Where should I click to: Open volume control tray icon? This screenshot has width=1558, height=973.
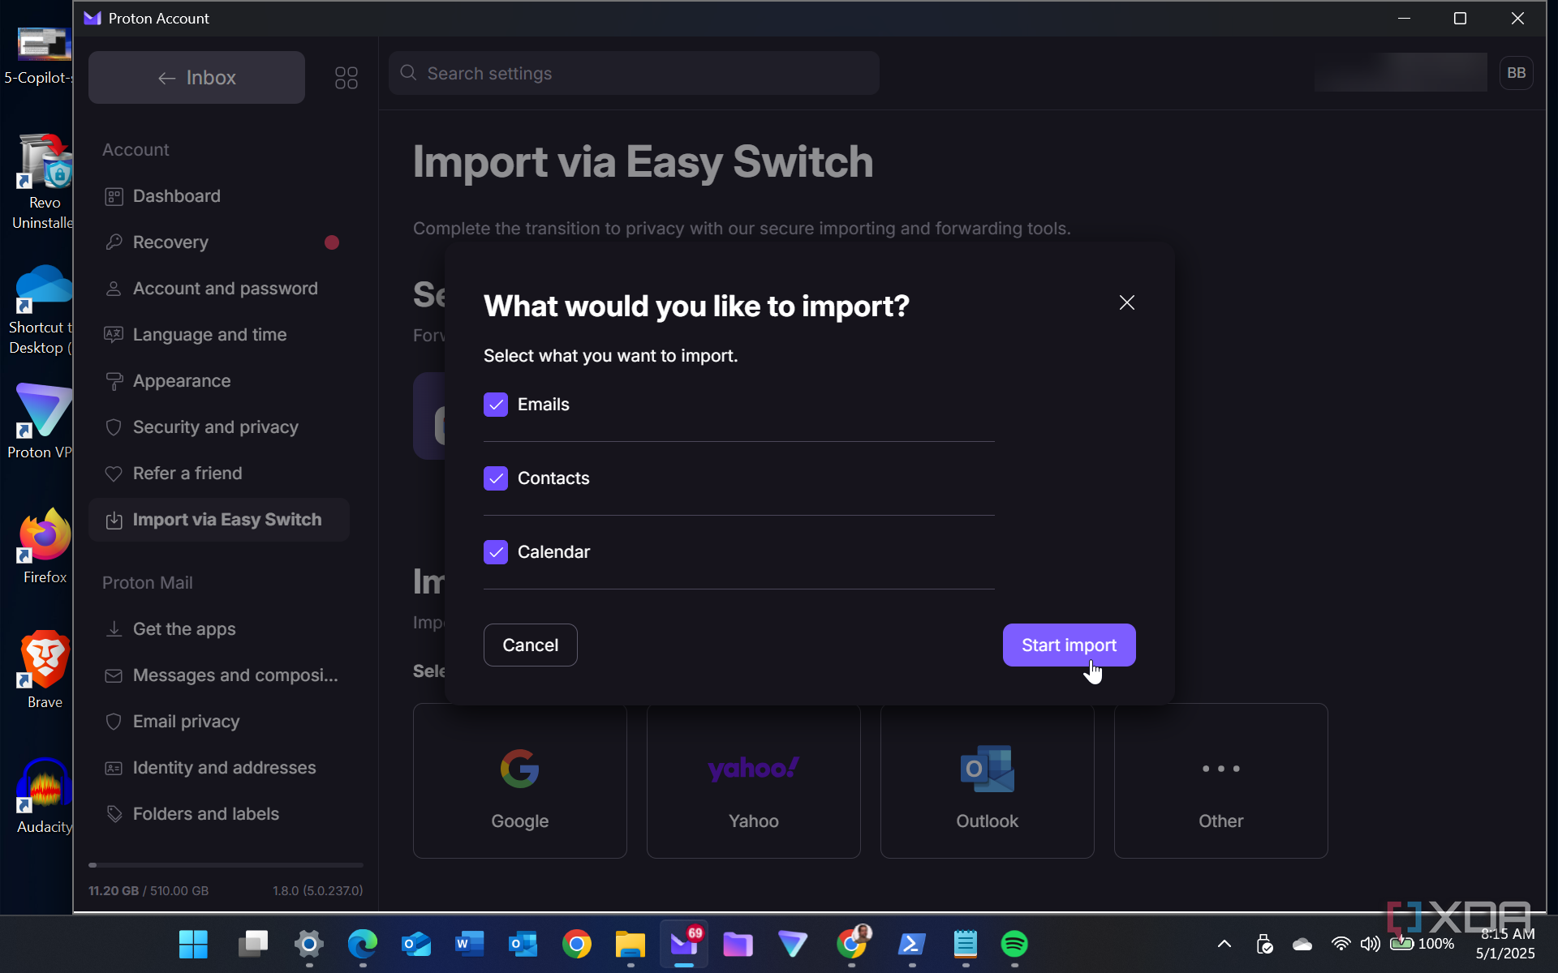tap(1371, 944)
